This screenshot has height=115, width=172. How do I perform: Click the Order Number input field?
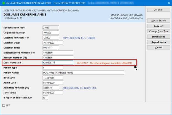coord(58,63)
